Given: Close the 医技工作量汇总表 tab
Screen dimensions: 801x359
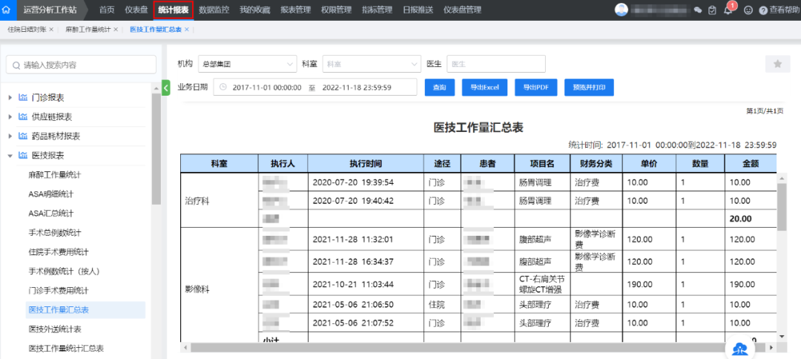Looking at the screenshot, I should click(x=186, y=30).
